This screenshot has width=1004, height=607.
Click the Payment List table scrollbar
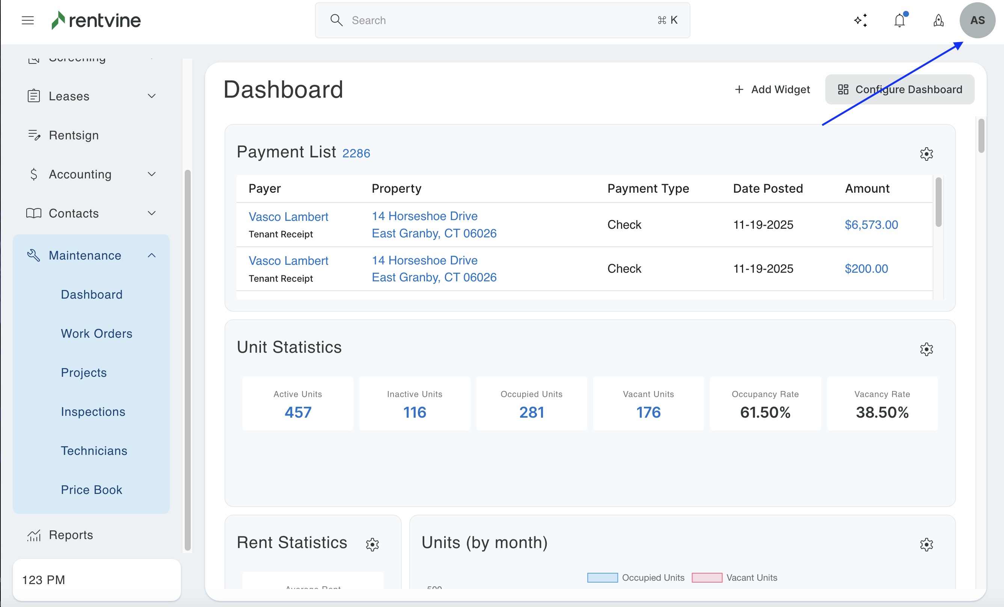pyautogui.click(x=938, y=202)
